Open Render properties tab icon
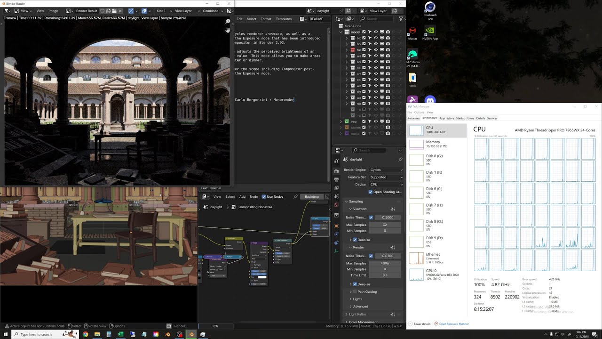Image resolution: width=602 pixels, height=339 pixels. (336, 171)
